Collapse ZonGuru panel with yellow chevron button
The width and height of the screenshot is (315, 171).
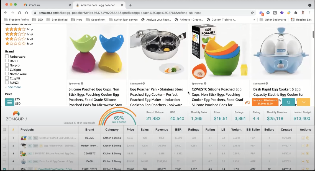pos(304,102)
